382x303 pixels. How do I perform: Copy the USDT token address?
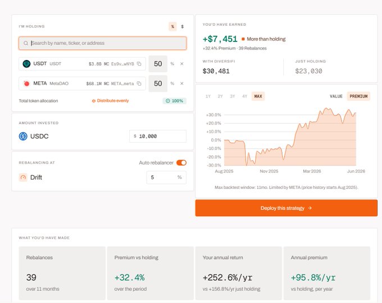tap(139, 64)
